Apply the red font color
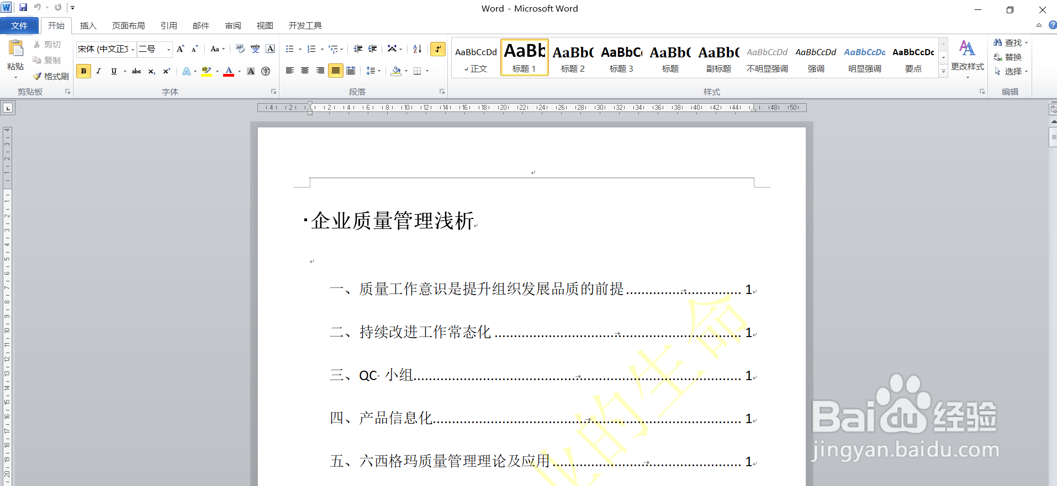1057x486 pixels. coord(229,71)
